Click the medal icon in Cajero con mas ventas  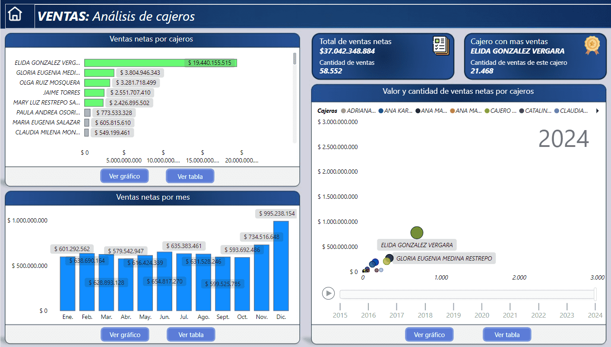coord(592,45)
